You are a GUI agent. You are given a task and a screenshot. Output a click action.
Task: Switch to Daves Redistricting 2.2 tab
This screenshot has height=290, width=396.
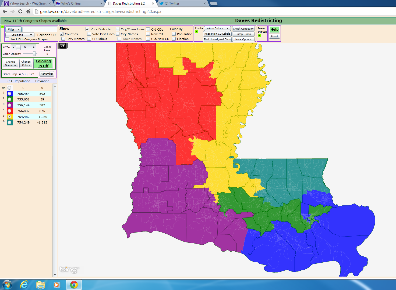click(131, 3)
